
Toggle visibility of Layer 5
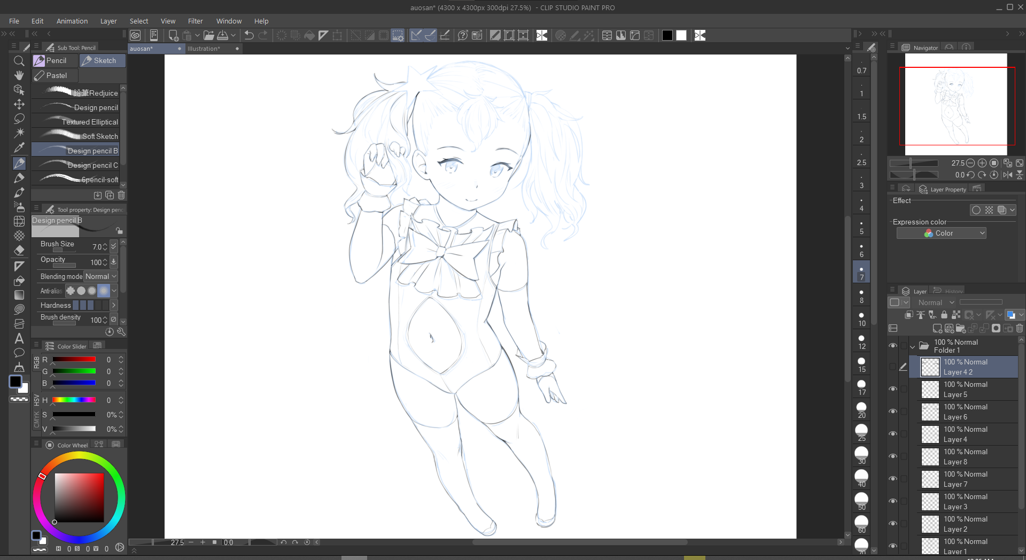click(892, 389)
